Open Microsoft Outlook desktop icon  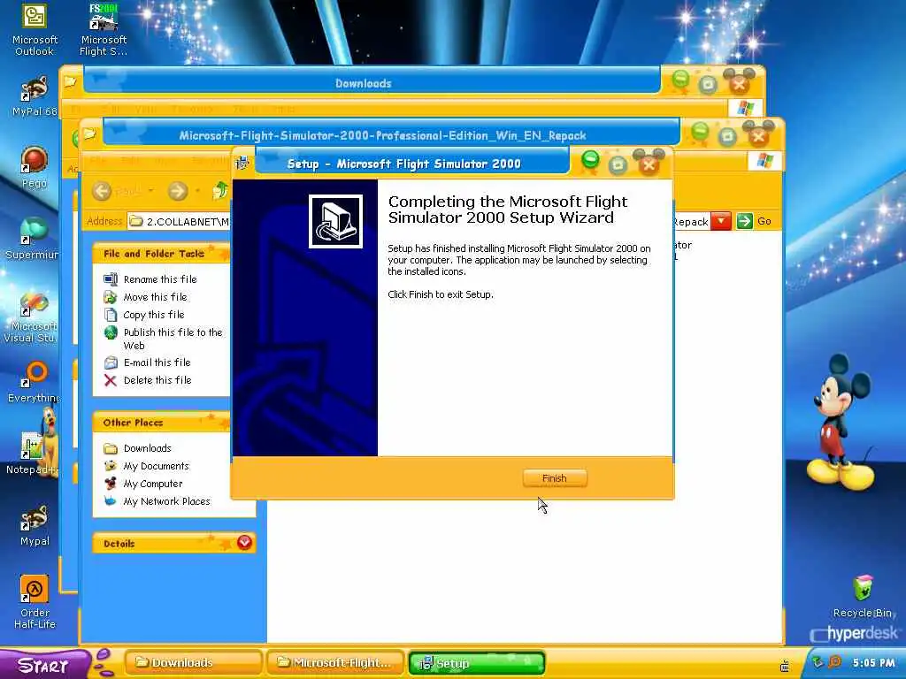[35, 30]
